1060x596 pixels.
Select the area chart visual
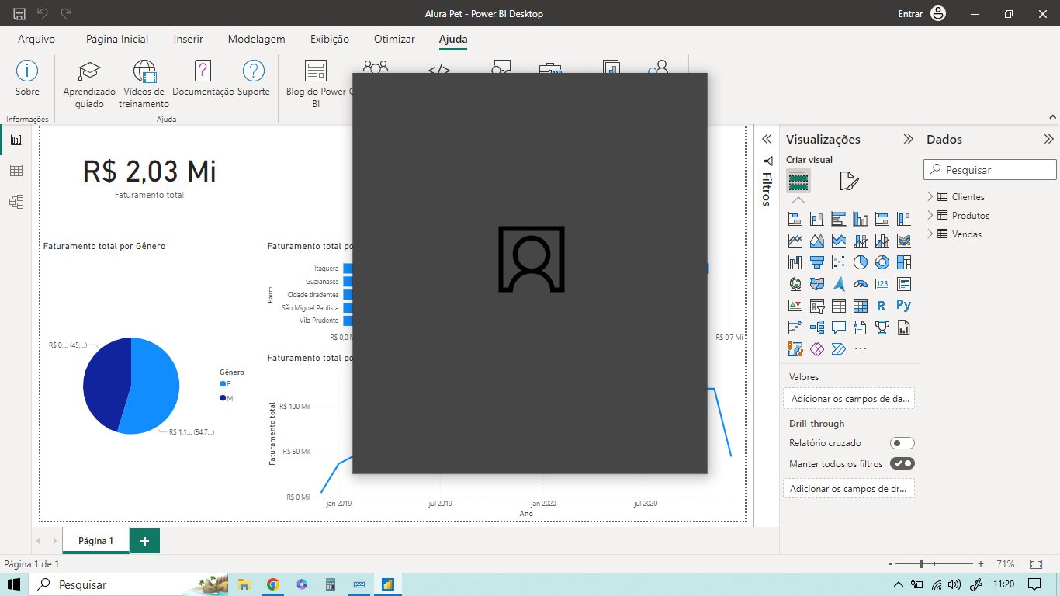point(816,241)
